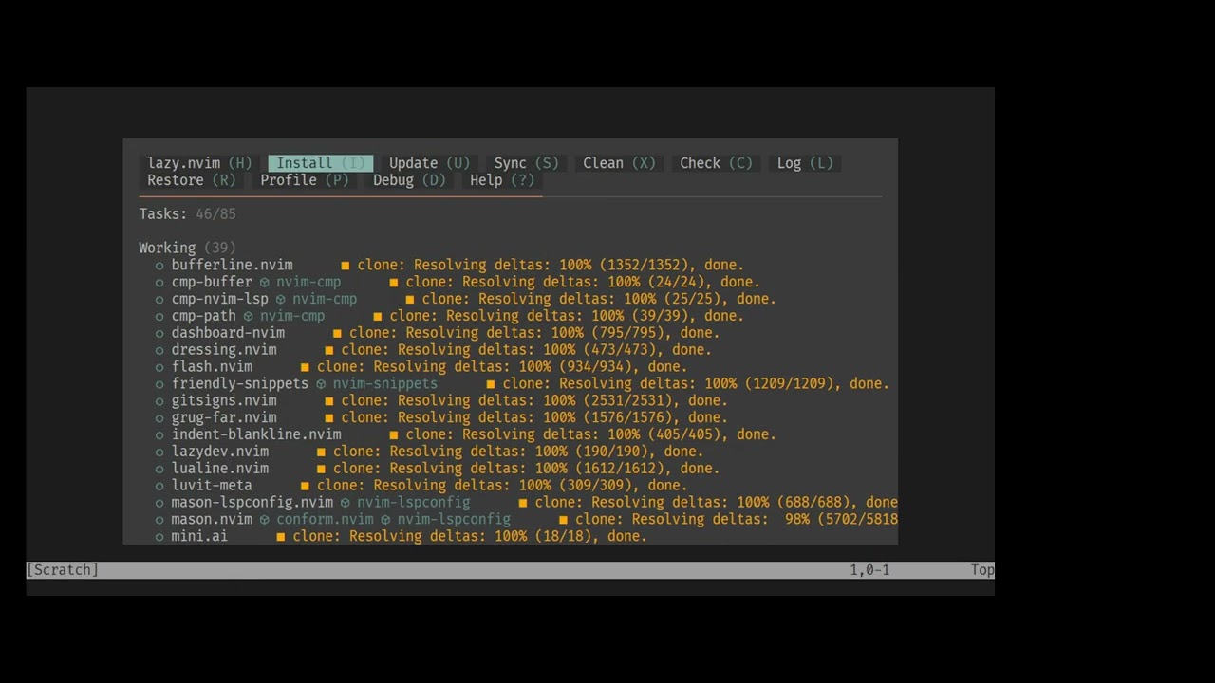Open the Log (L) view
Screen dimensions: 1215x683
(805, 163)
